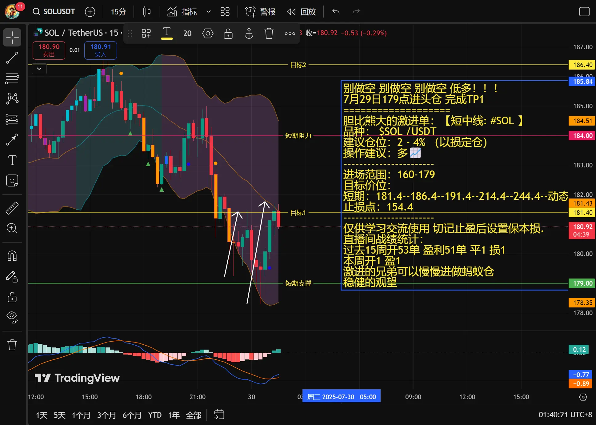Select the pattern drawing tool
596x425 pixels.
[12, 98]
